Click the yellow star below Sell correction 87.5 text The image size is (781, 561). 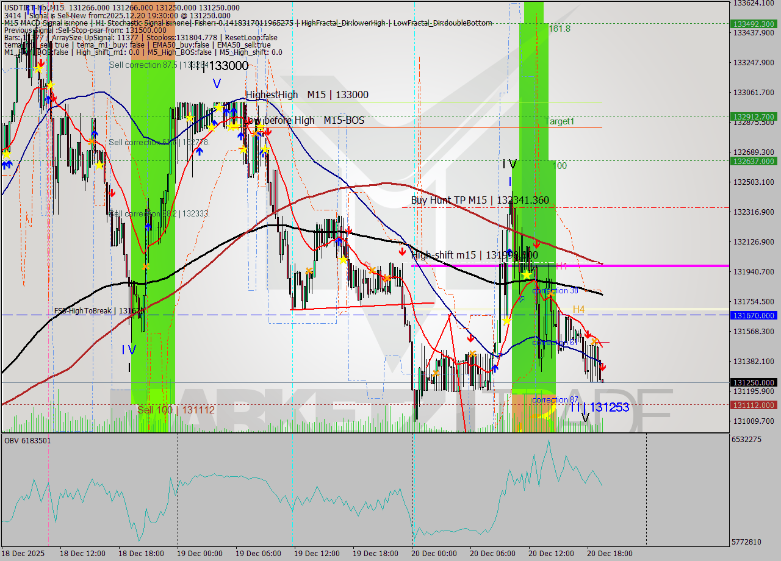pos(189,118)
